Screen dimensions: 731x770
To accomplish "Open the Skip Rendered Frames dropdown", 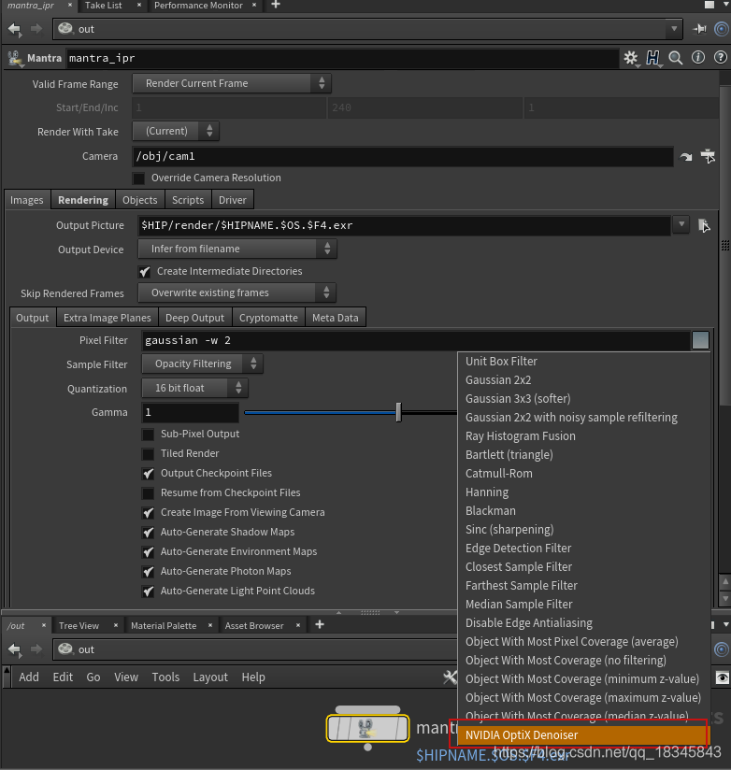I will (x=236, y=292).
